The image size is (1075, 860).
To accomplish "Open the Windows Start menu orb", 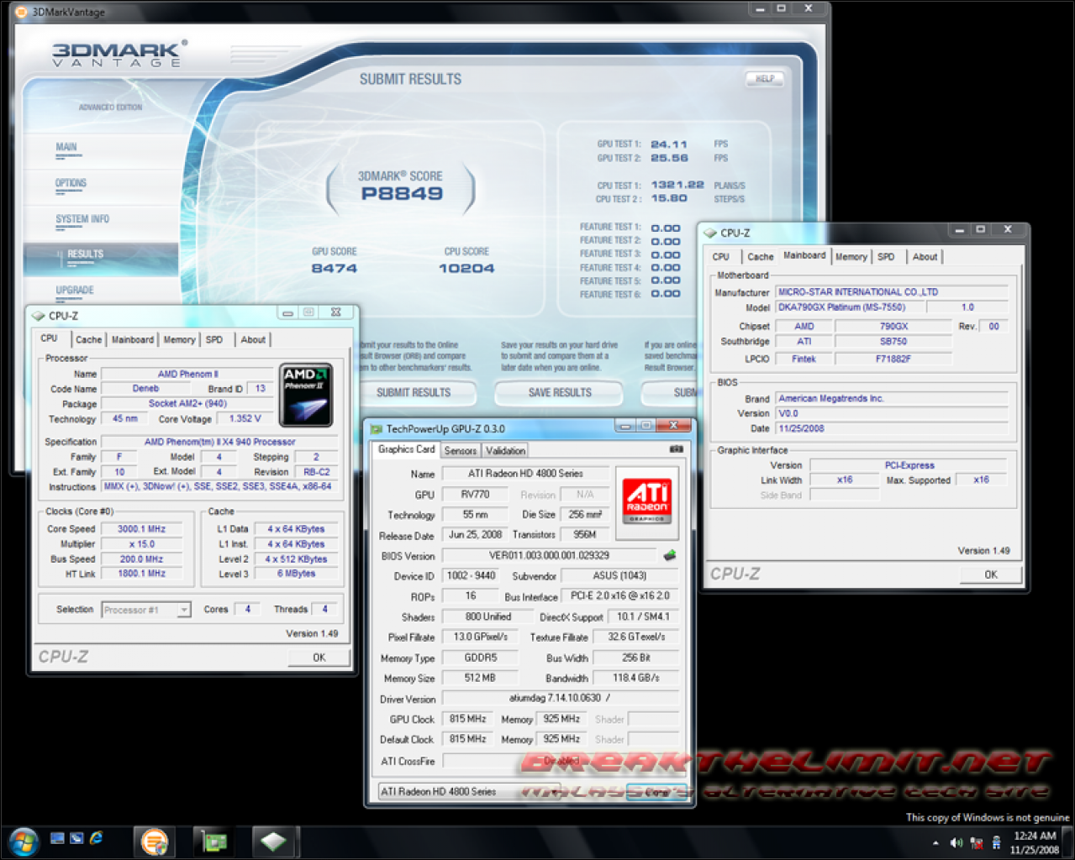I will [x=23, y=841].
